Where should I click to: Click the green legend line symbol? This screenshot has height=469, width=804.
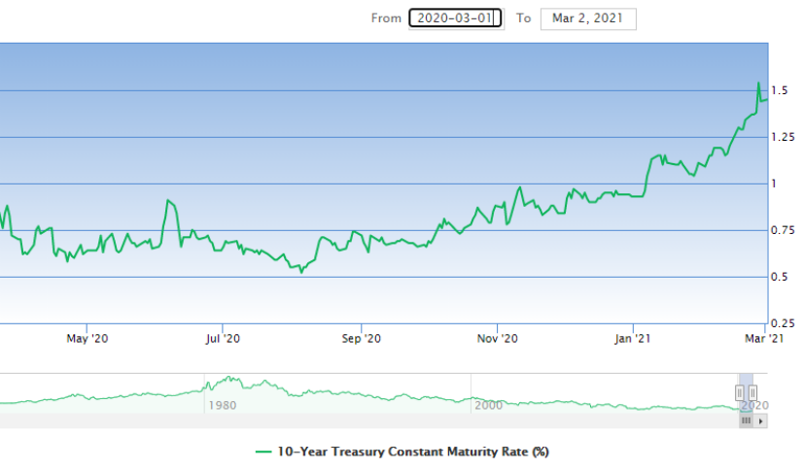pos(263,452)
